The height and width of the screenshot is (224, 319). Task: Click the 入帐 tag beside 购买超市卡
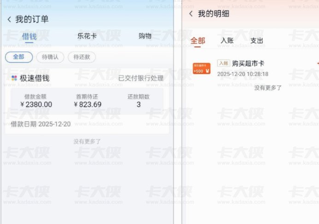point(224,63)
